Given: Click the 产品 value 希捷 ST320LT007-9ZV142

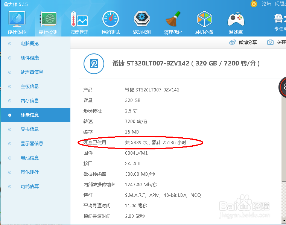Looking at the screenshot, I should coord(152,90).
